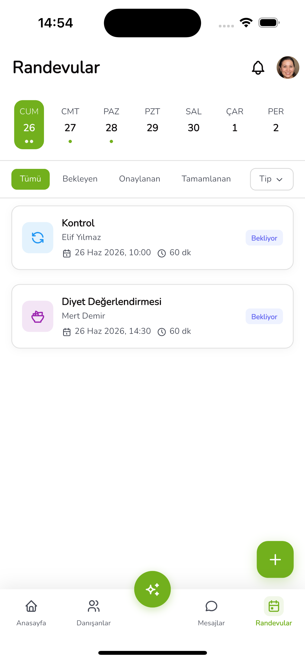Tap the home indicator bar
The height and width of the screenshot is (661, 305).
[x=152, y=653]
